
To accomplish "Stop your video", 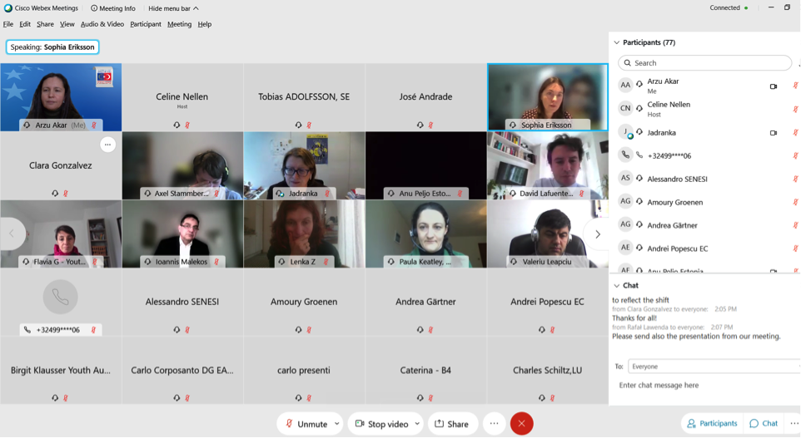I will [x=383, y=424].
